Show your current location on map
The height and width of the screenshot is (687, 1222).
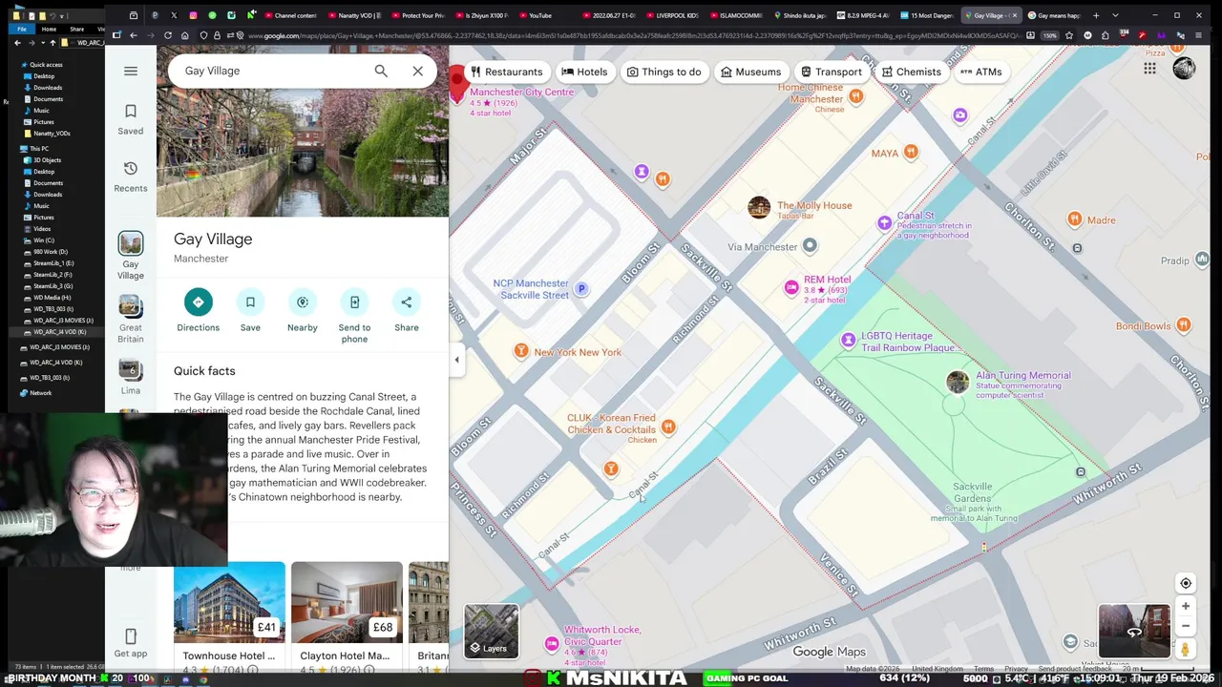click(1186, 583)
